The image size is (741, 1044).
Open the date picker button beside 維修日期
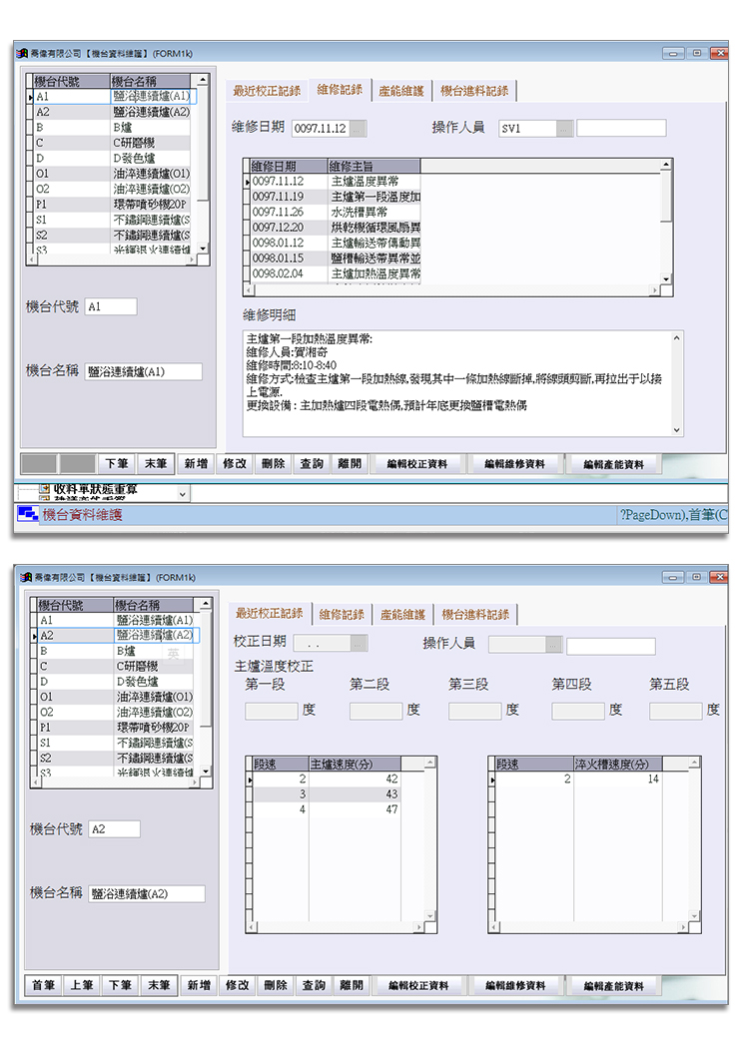[x=359, y=129]
